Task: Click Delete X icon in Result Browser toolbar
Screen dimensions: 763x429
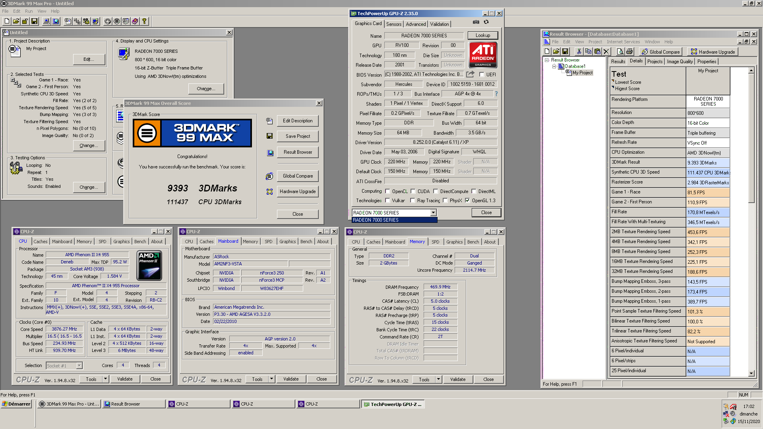Action: pyautogui.click(x=606, y=52)
